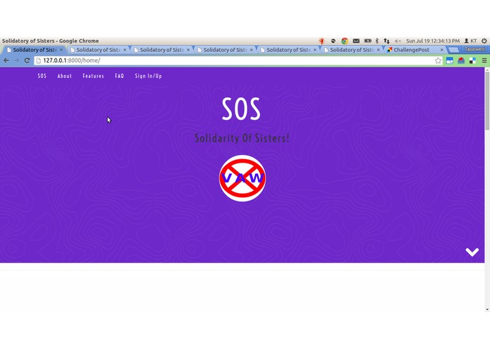Open the KT user account menu
The height and width of the screenshot is (348, 490).
coord(470,41)
